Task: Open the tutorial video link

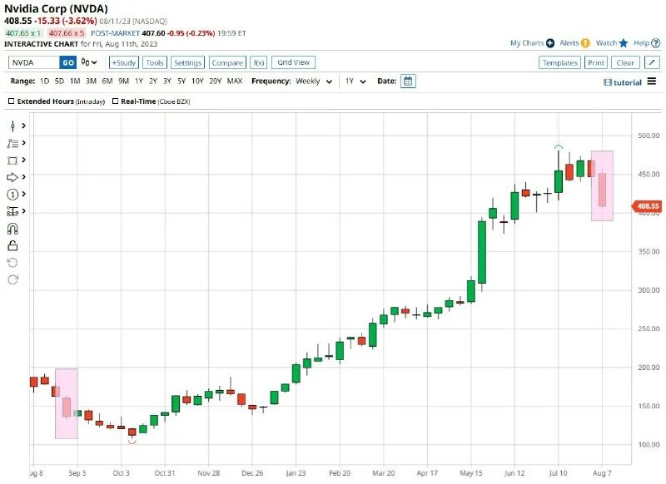Action: (623, 82)
